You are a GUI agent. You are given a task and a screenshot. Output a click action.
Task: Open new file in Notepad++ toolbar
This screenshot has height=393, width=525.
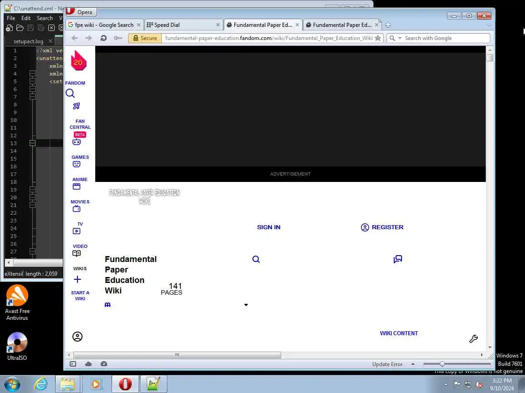click(x=10, y=28)
